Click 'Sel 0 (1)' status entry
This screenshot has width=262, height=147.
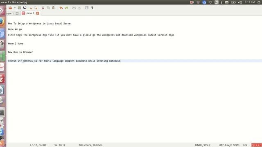pos(59,145)
